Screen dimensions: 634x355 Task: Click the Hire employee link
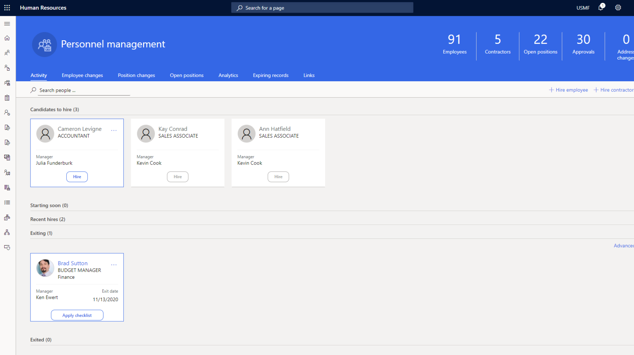(568, 90)
